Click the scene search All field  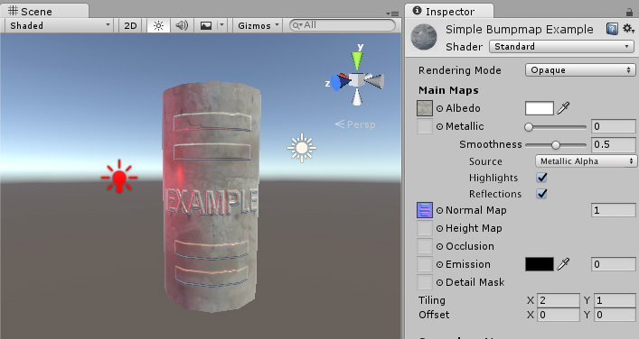click(342, 25)
